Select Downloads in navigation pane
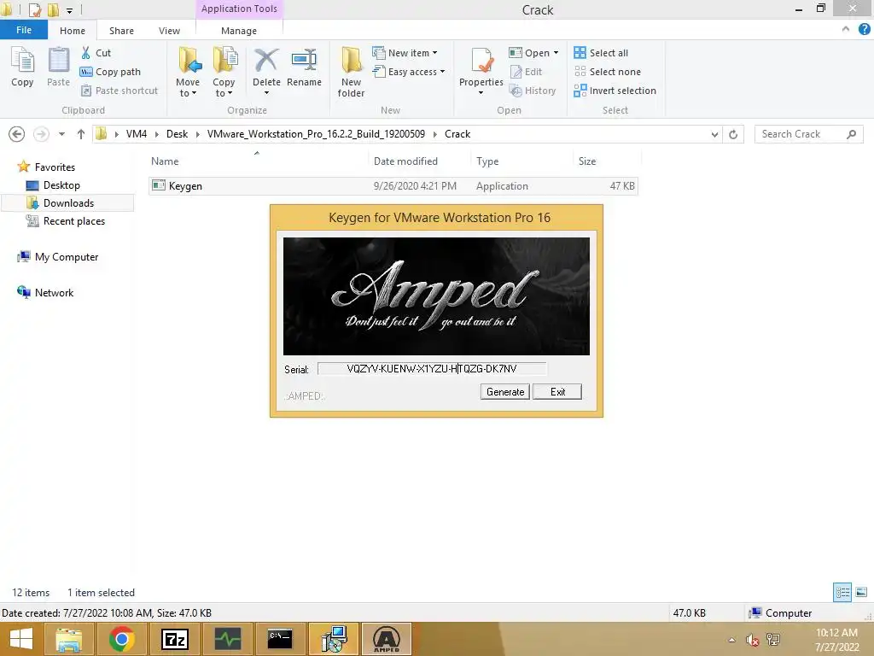Screen dimensions: 874x656 (x=68, y=203)
